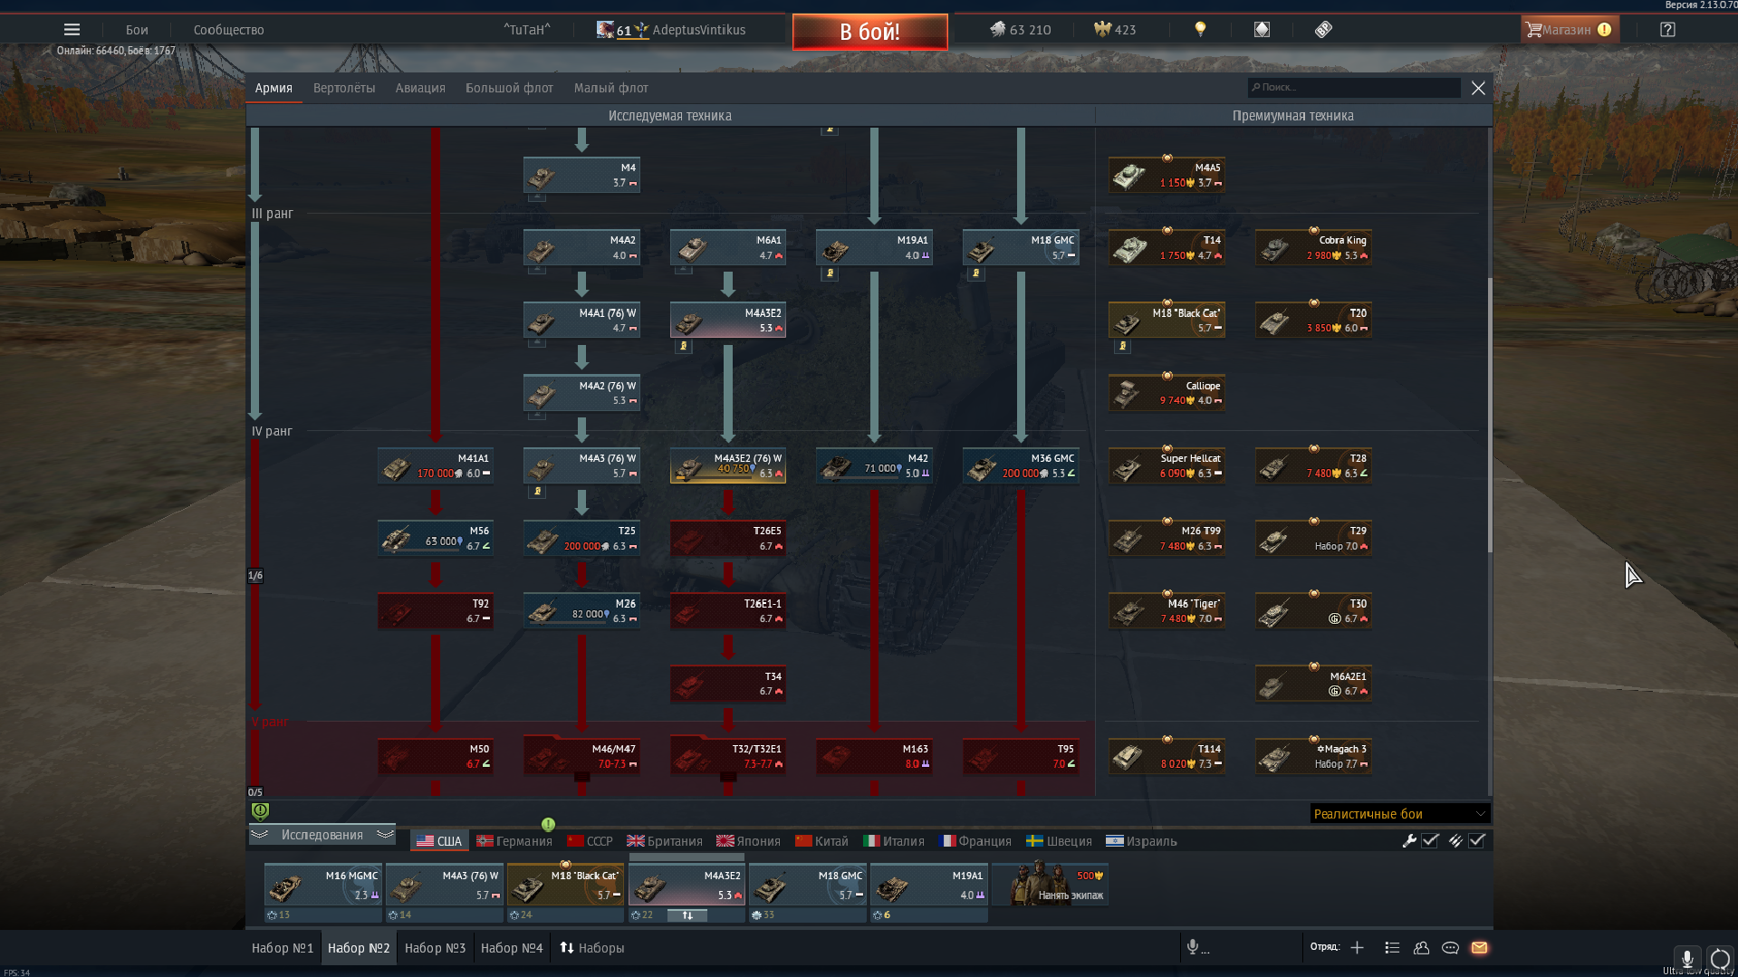The height and width of the screenshot is (977, 1738).
Task: Click the Поиск search field
Action: [x=1354, y=88]
